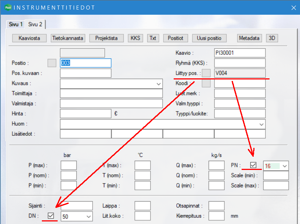Click the Projektista button
The height and width of the screenshot is (224, 300).
coord(106,38)
